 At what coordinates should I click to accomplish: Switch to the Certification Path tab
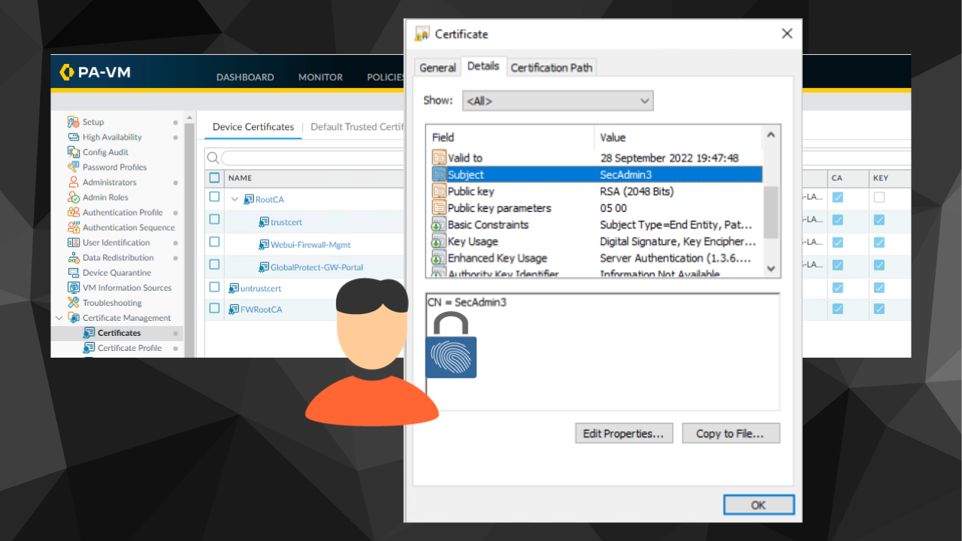pos(551,68)
